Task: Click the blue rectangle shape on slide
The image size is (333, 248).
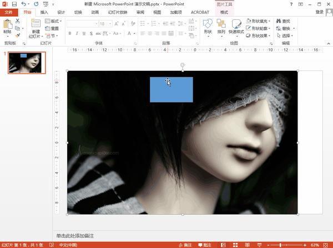Action: click(171, 90)
